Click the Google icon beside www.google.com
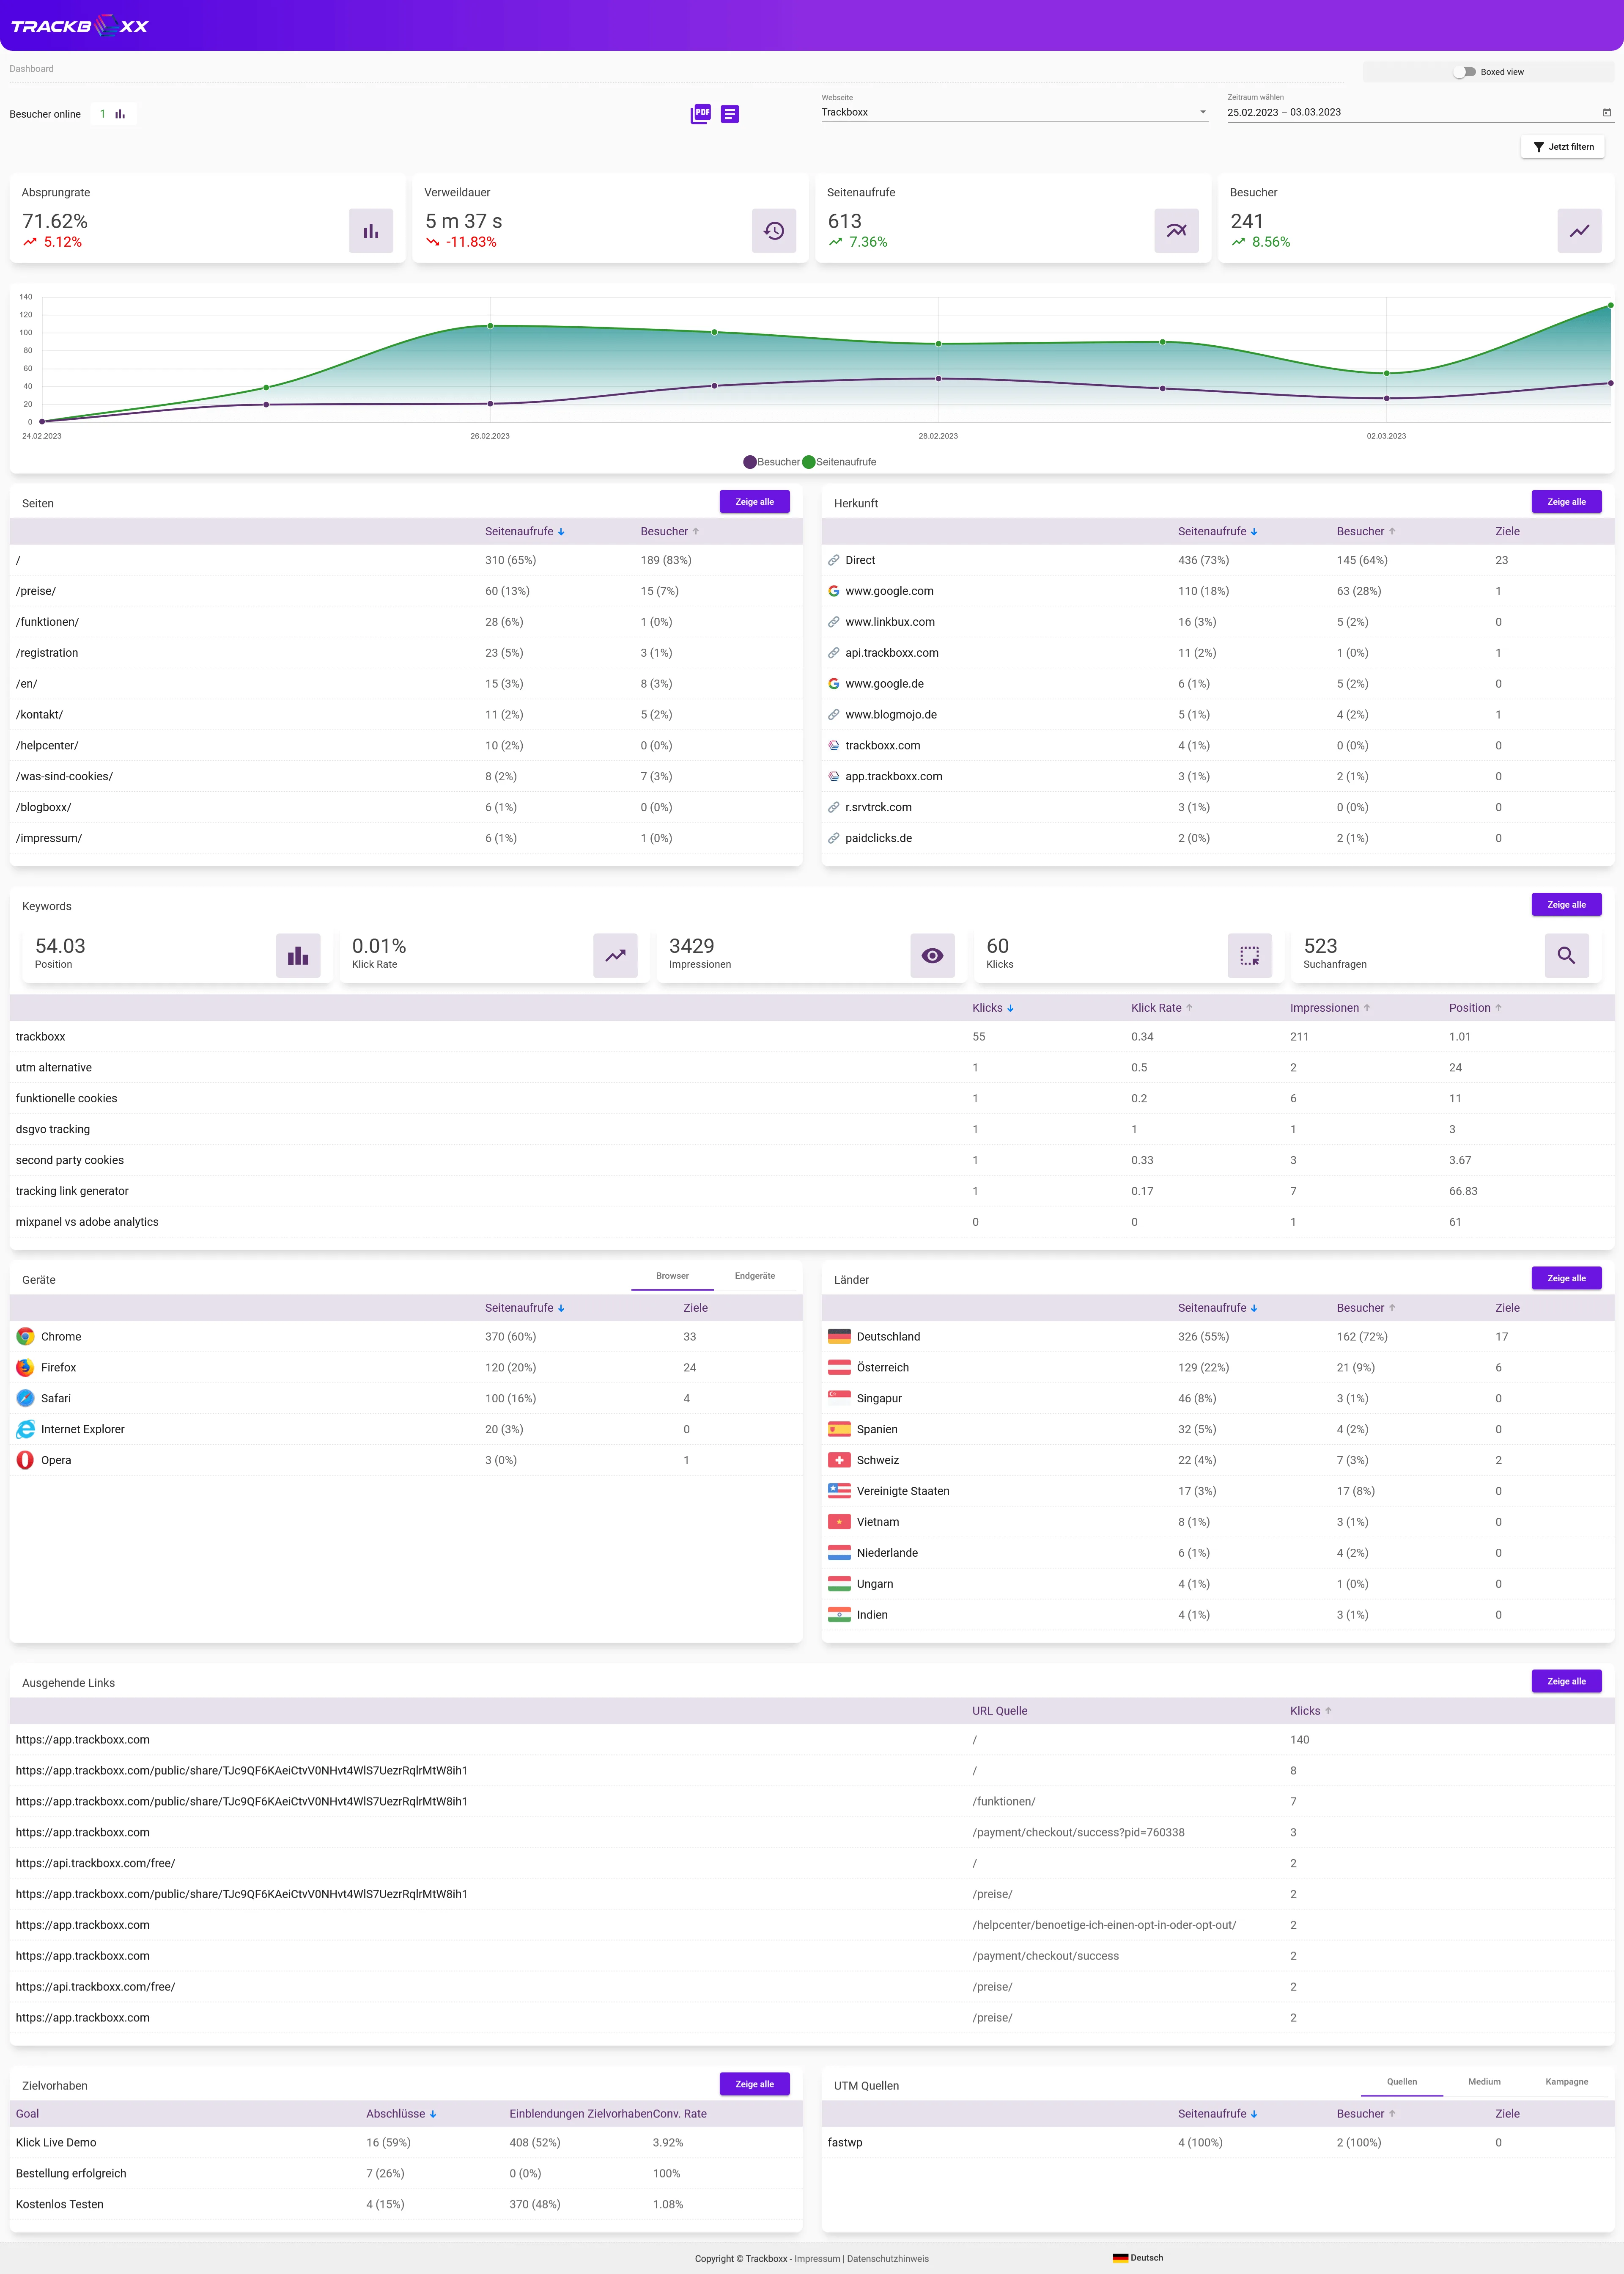Image resolution: width=1624 pixels, height=2274 pixels. 833,591
